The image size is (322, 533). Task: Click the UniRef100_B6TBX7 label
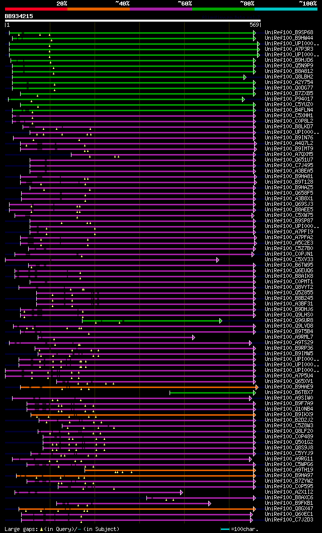click(x=289, y=392)
